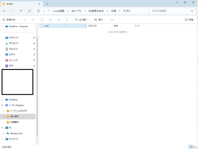Toggle the 詳細 details pane
Screen dimensions: 203x149
point(189,20)
